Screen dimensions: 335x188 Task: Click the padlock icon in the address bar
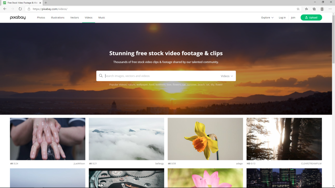[29, 9]
